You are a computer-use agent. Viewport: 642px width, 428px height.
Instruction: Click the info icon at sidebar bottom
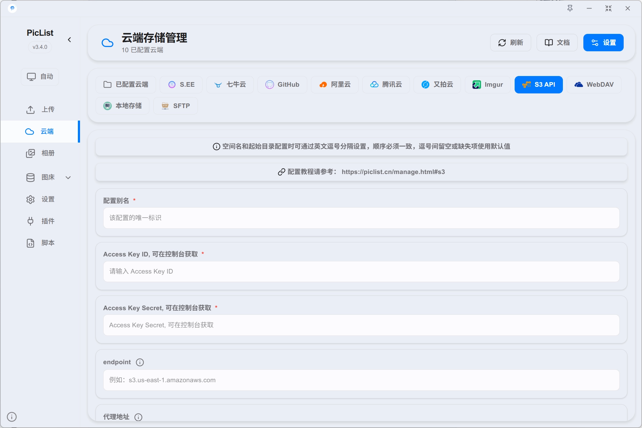pyautogui.click(x=12, y=417)
